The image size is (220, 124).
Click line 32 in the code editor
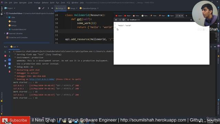pos(84,31)
